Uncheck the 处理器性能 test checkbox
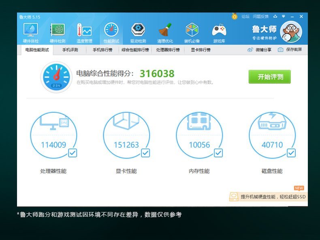The width and height of the screenshot is (320, 240). 73,153
